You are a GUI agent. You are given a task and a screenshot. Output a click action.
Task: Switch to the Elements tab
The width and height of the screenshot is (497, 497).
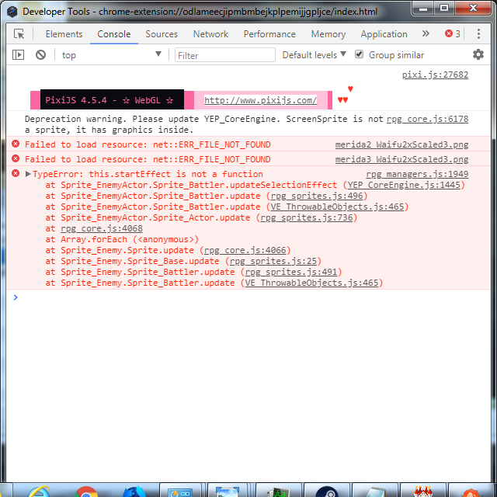pyautogui.click(x=64, y=34)
